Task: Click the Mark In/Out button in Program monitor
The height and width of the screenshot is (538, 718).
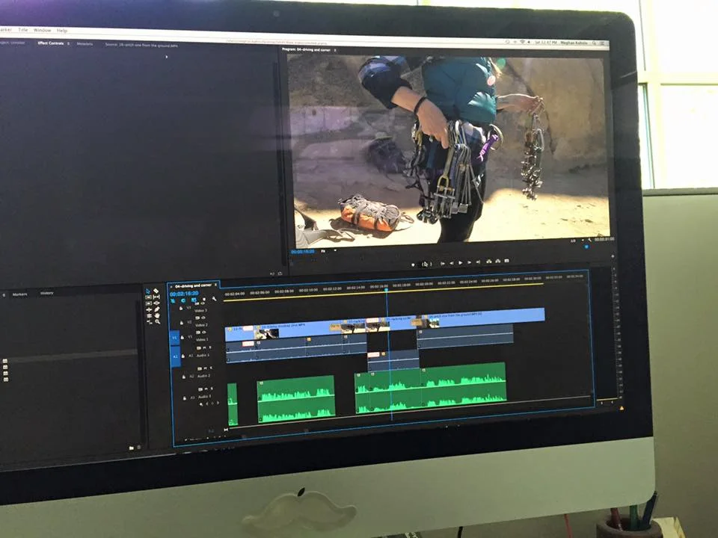Action: tap(426, 264)
